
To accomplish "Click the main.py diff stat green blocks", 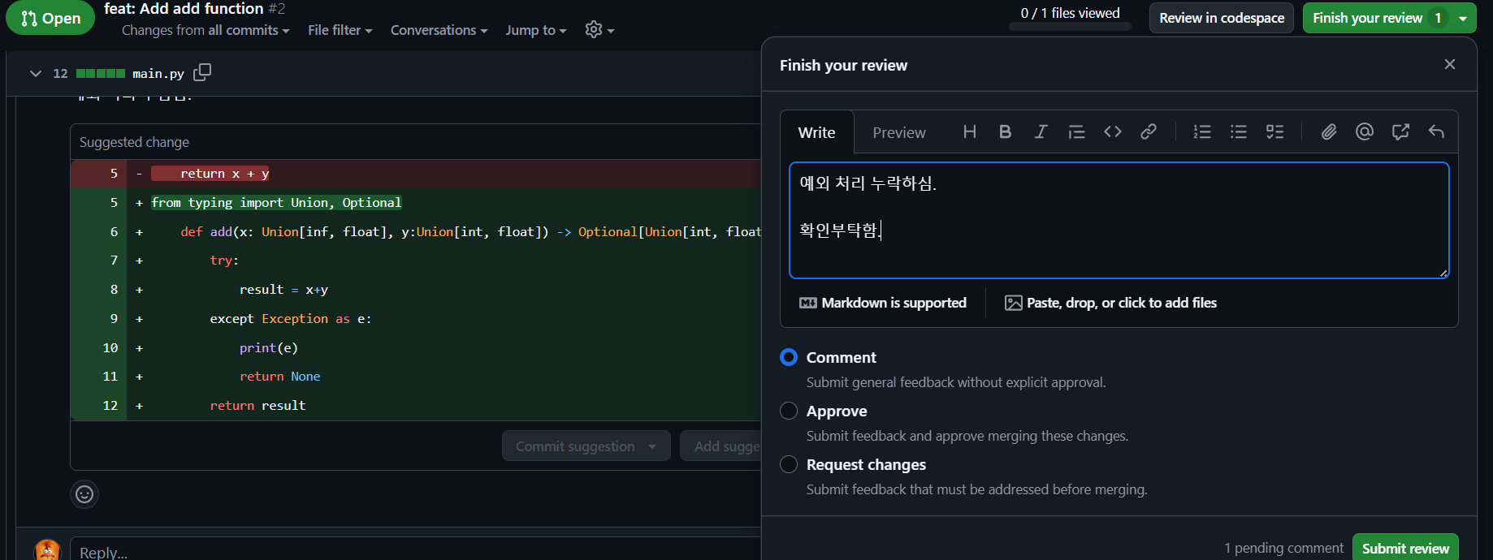I will click(101, 73).
